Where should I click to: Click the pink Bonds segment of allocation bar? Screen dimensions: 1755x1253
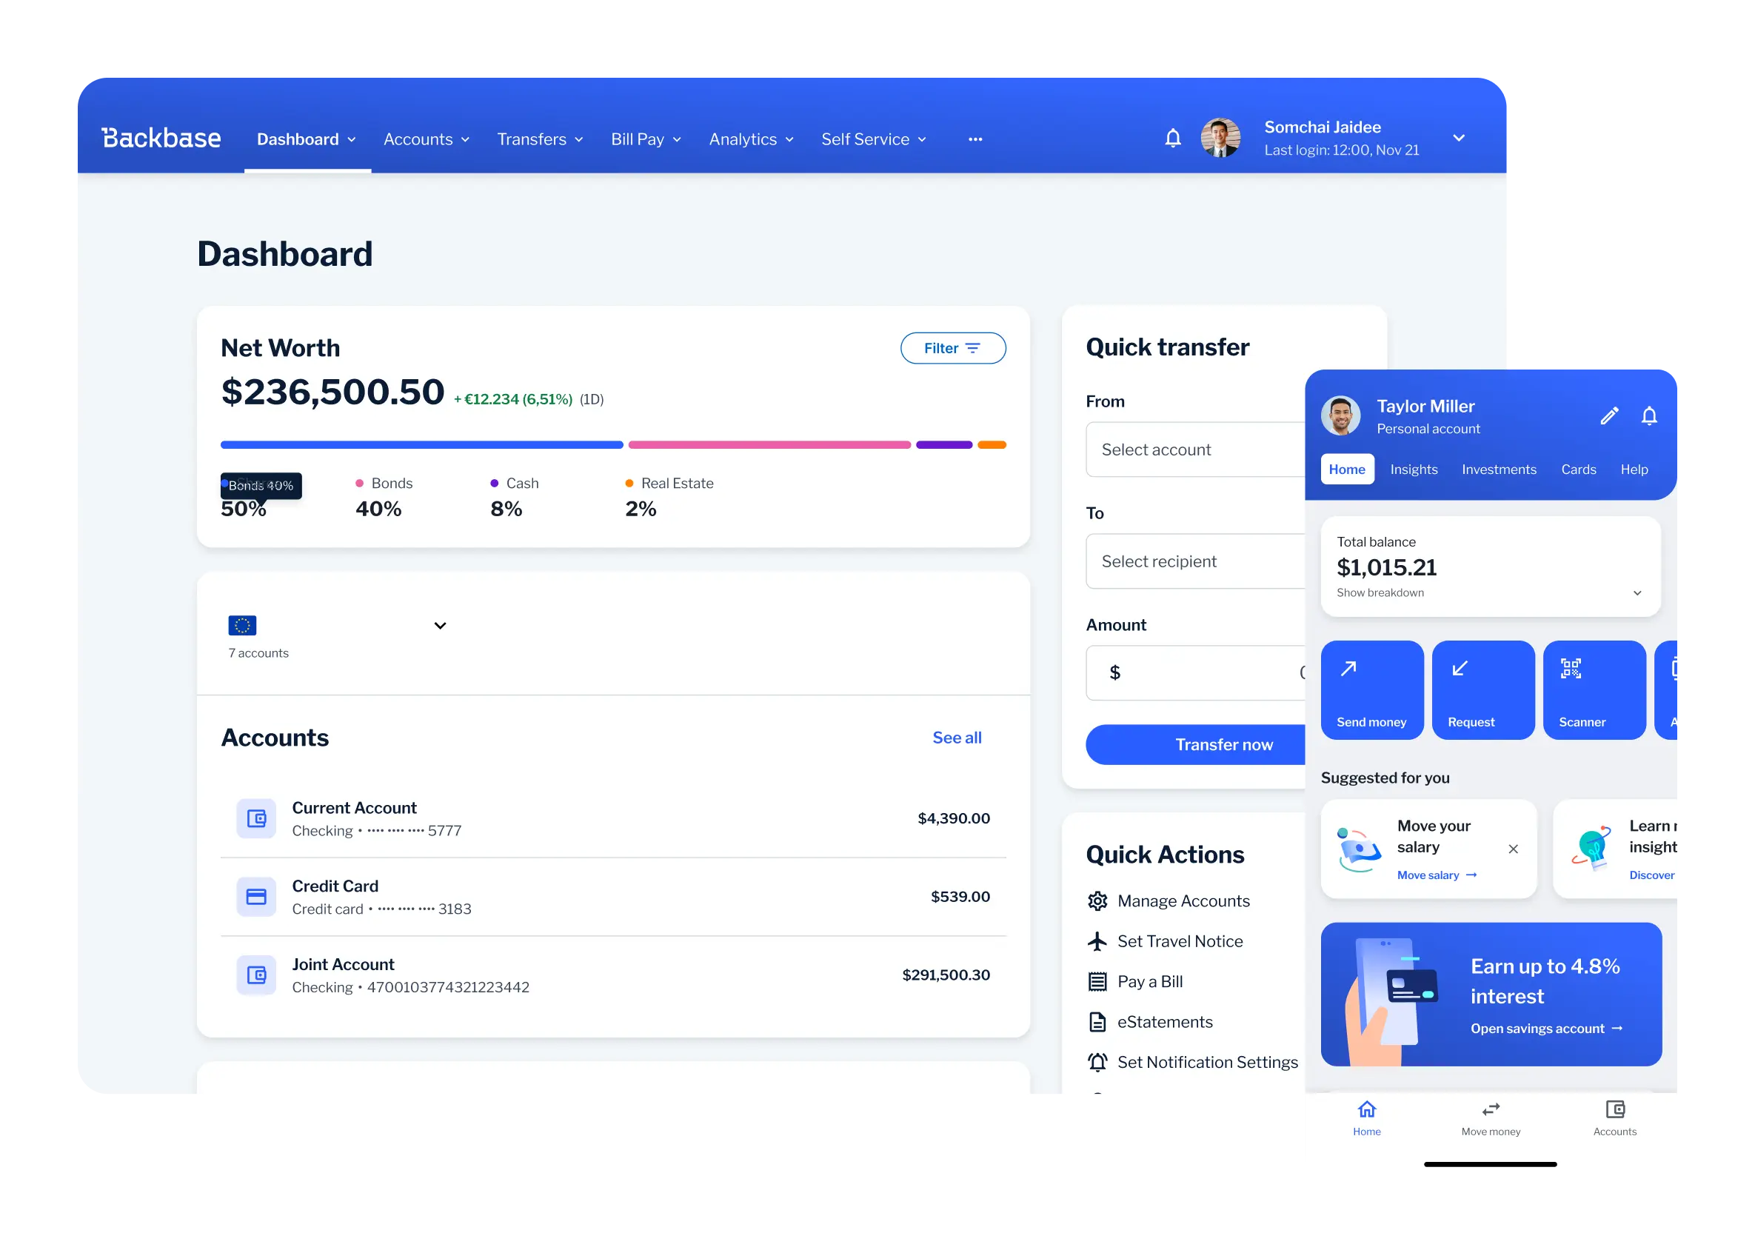pyautogui.click(x=769, y=445)
